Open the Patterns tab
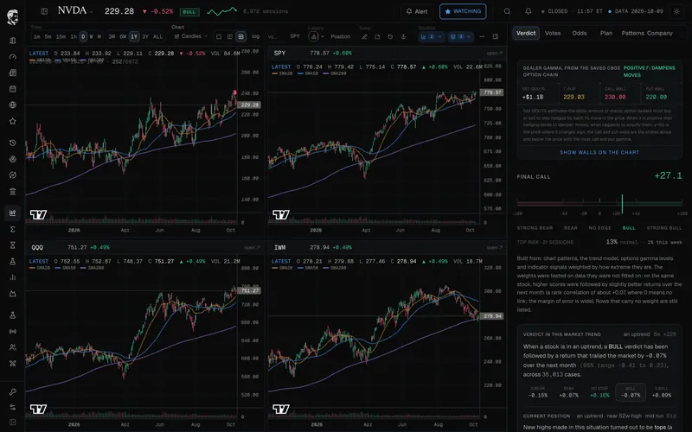 633,33
